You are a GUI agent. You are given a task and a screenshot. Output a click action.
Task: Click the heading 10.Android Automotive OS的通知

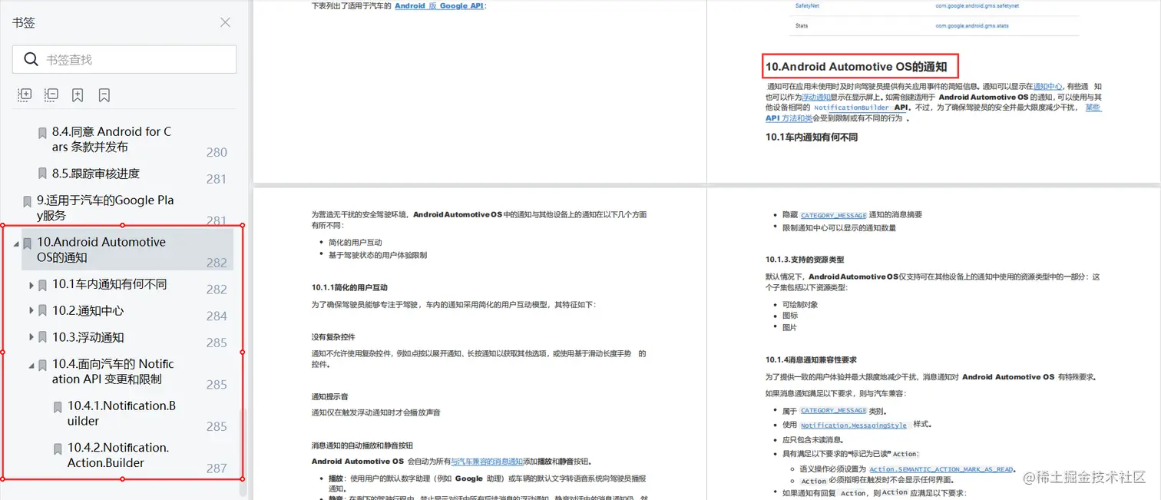856,67
